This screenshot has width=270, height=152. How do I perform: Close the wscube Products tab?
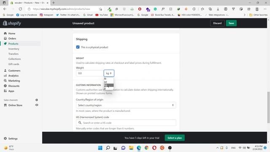click(48, 3)
